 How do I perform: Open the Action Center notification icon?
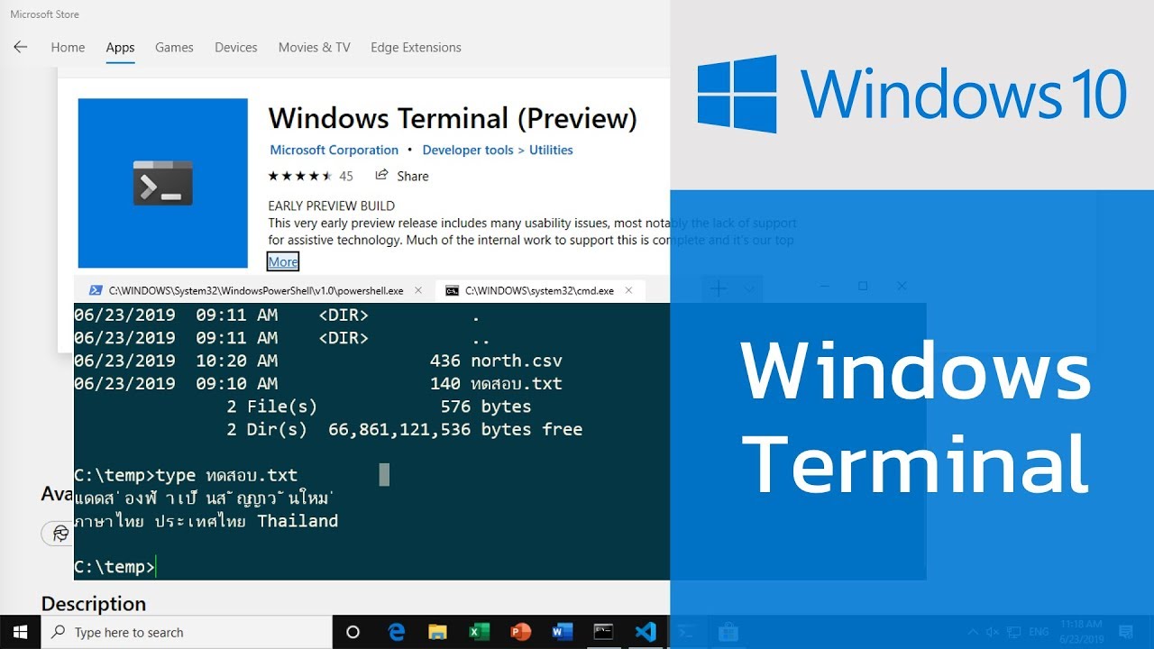pyautogui.click(x=1125, y=632)
